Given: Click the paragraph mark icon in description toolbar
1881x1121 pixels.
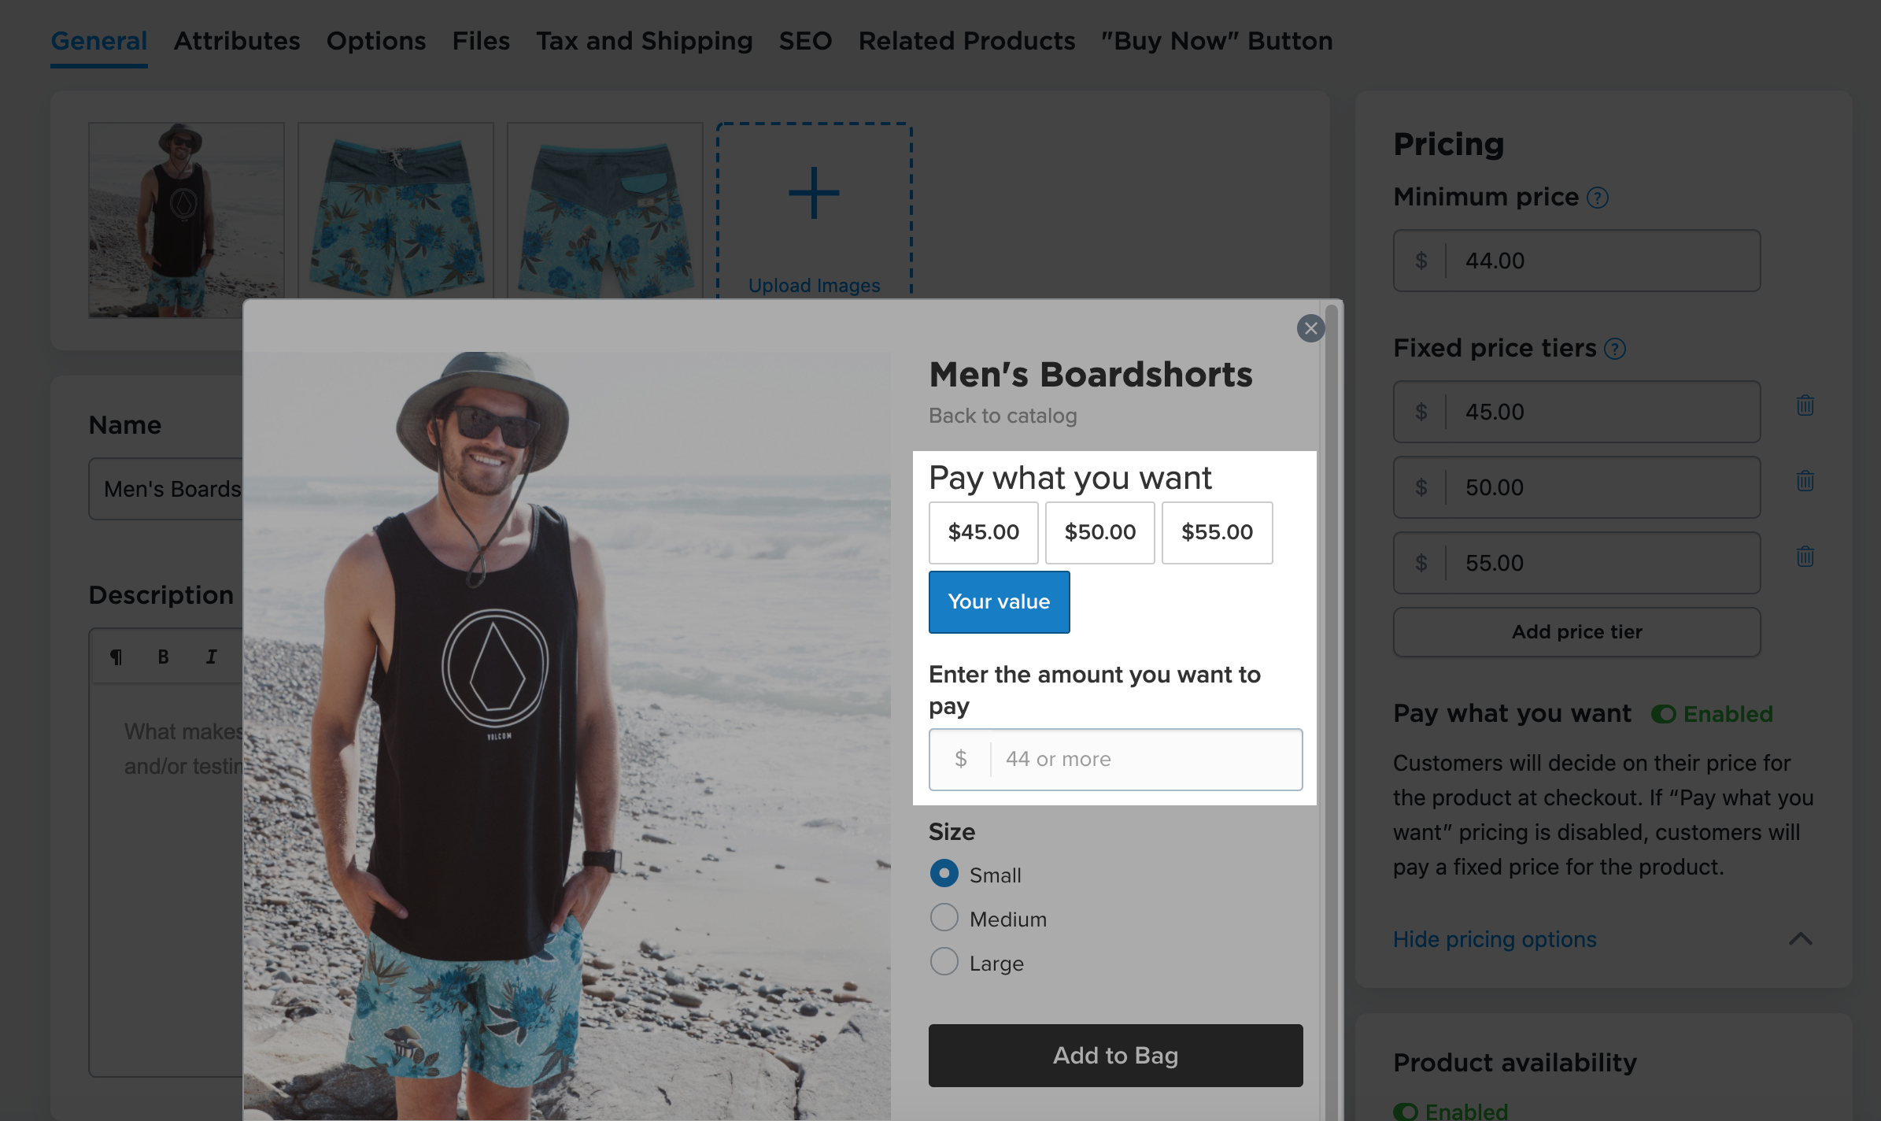Looking at the screenshot, I should coord(116,656).
